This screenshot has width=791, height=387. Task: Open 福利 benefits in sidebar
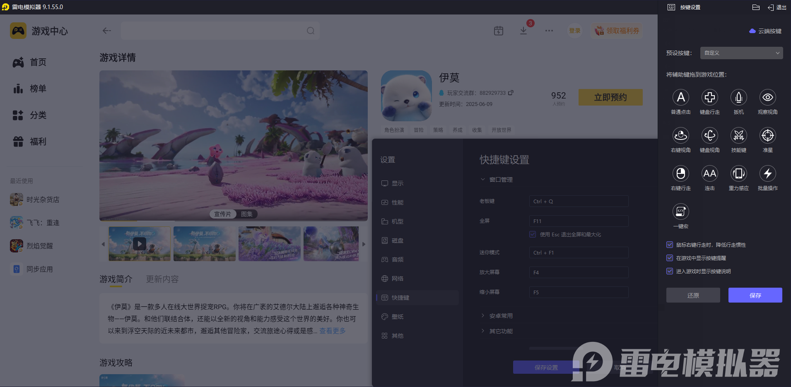coord(30,142)
